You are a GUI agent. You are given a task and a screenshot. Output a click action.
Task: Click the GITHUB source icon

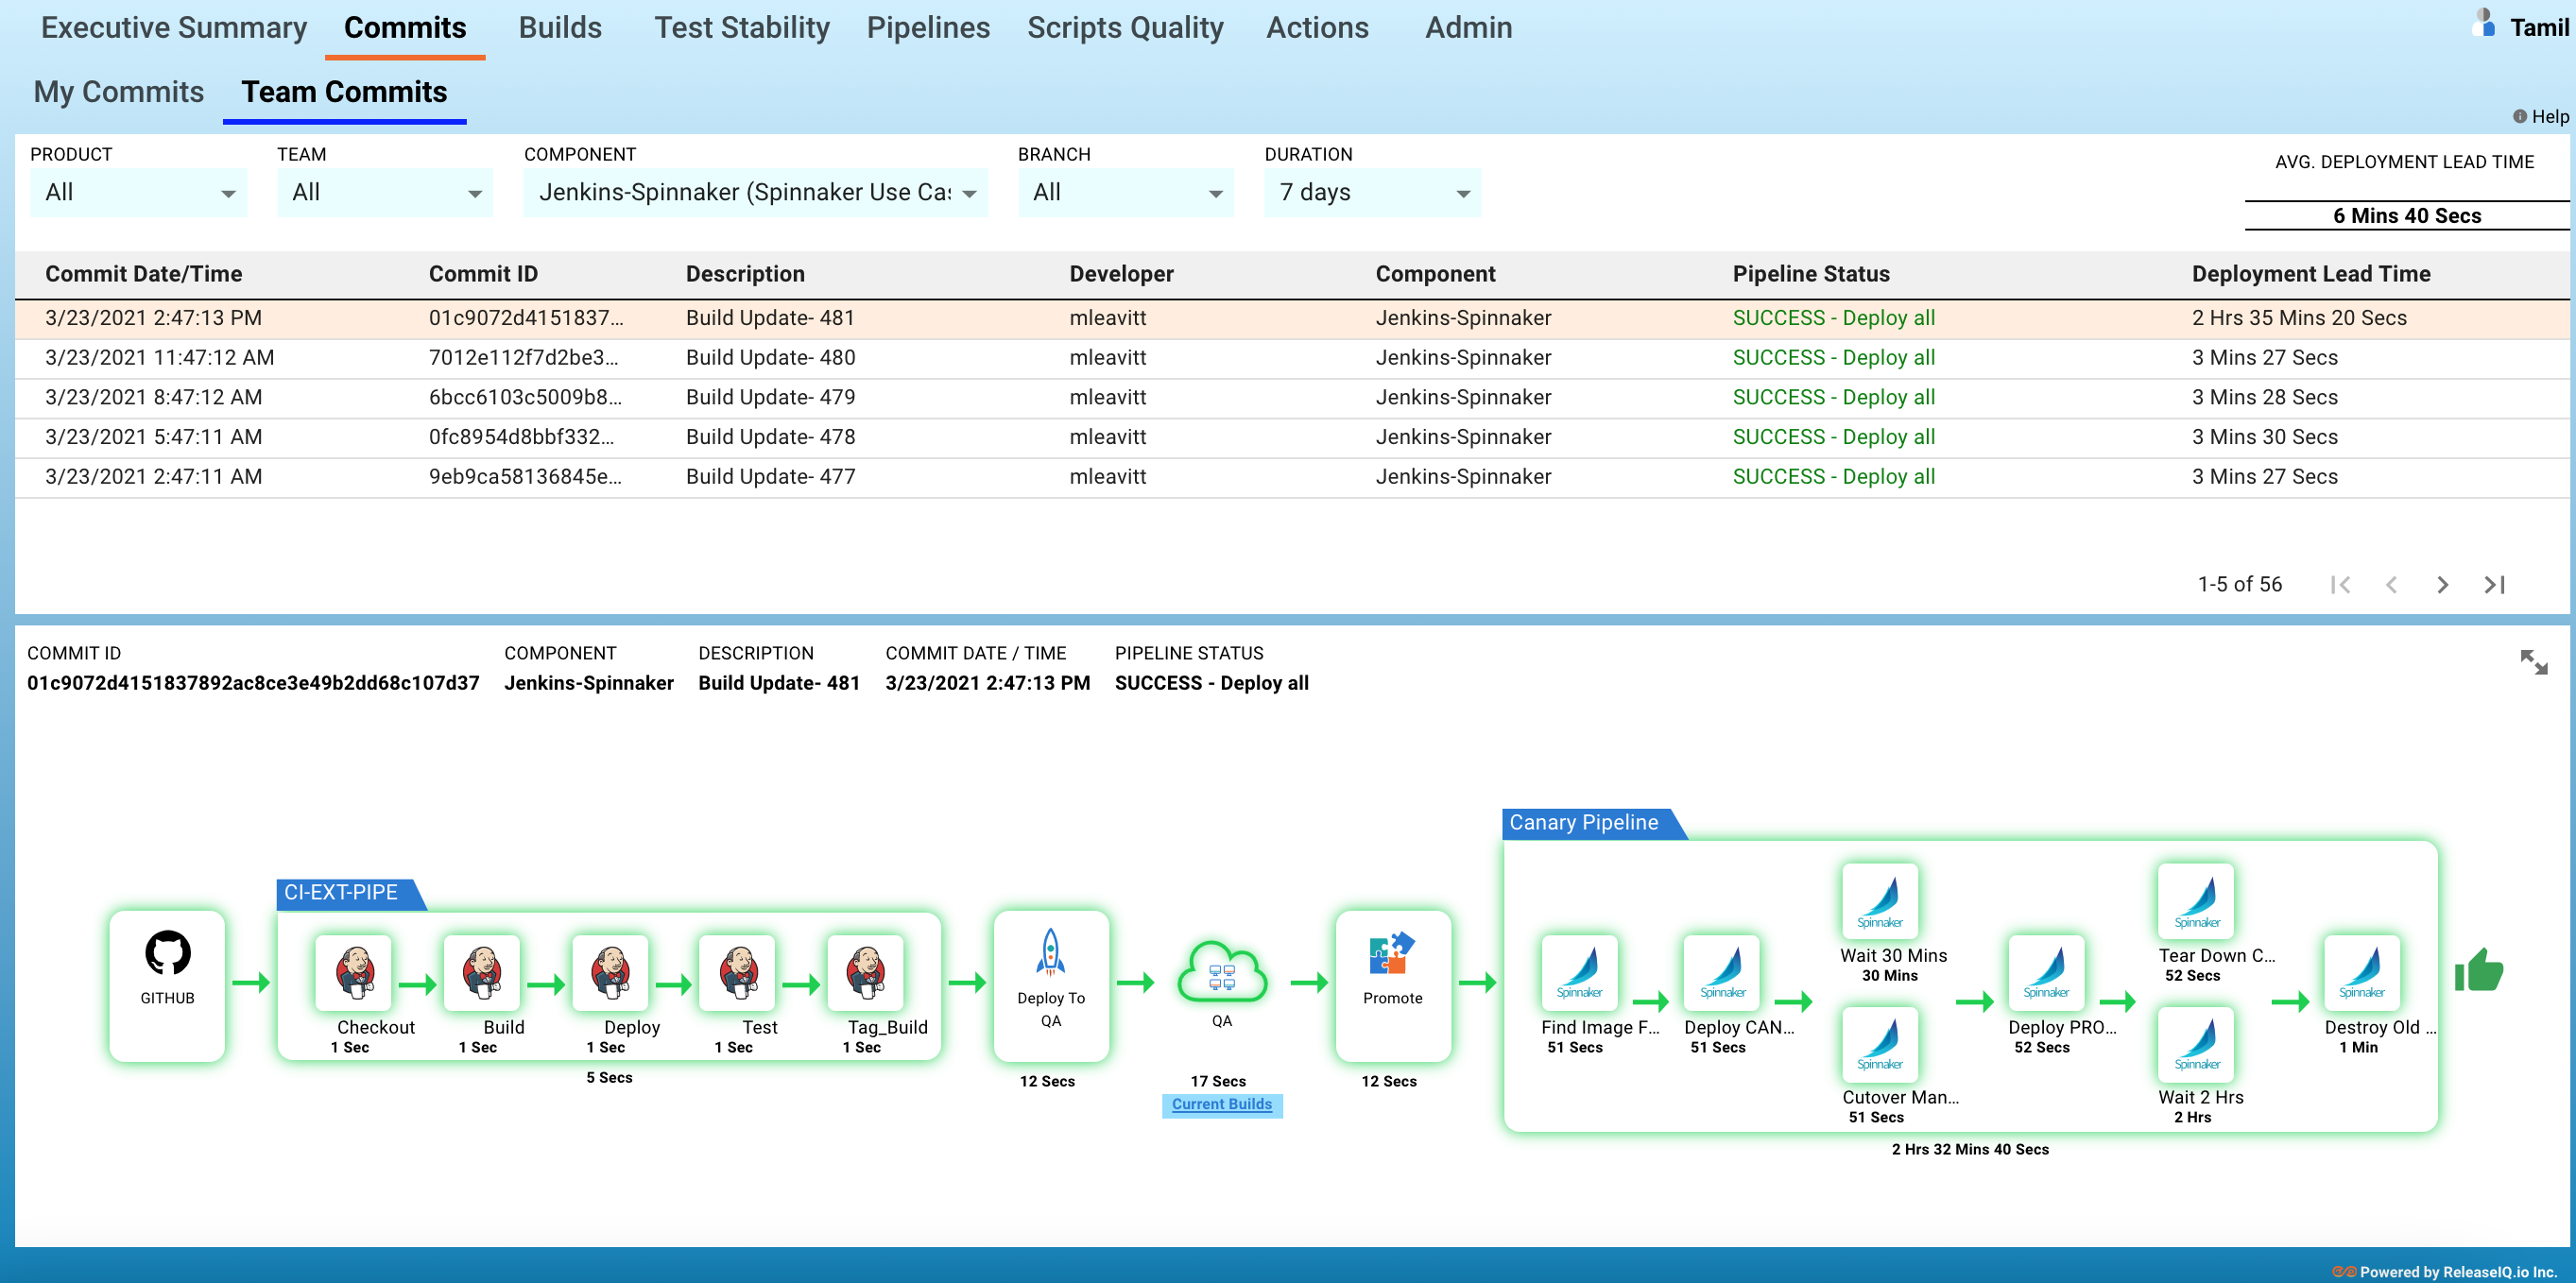click(x=167, y=954)
